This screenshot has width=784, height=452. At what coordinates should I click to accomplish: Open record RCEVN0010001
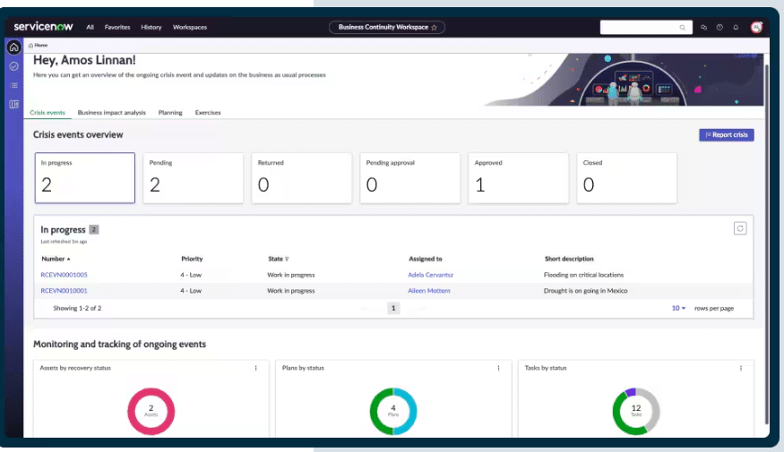64,291
